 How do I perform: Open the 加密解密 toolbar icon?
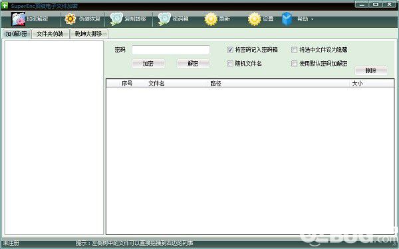18,19
